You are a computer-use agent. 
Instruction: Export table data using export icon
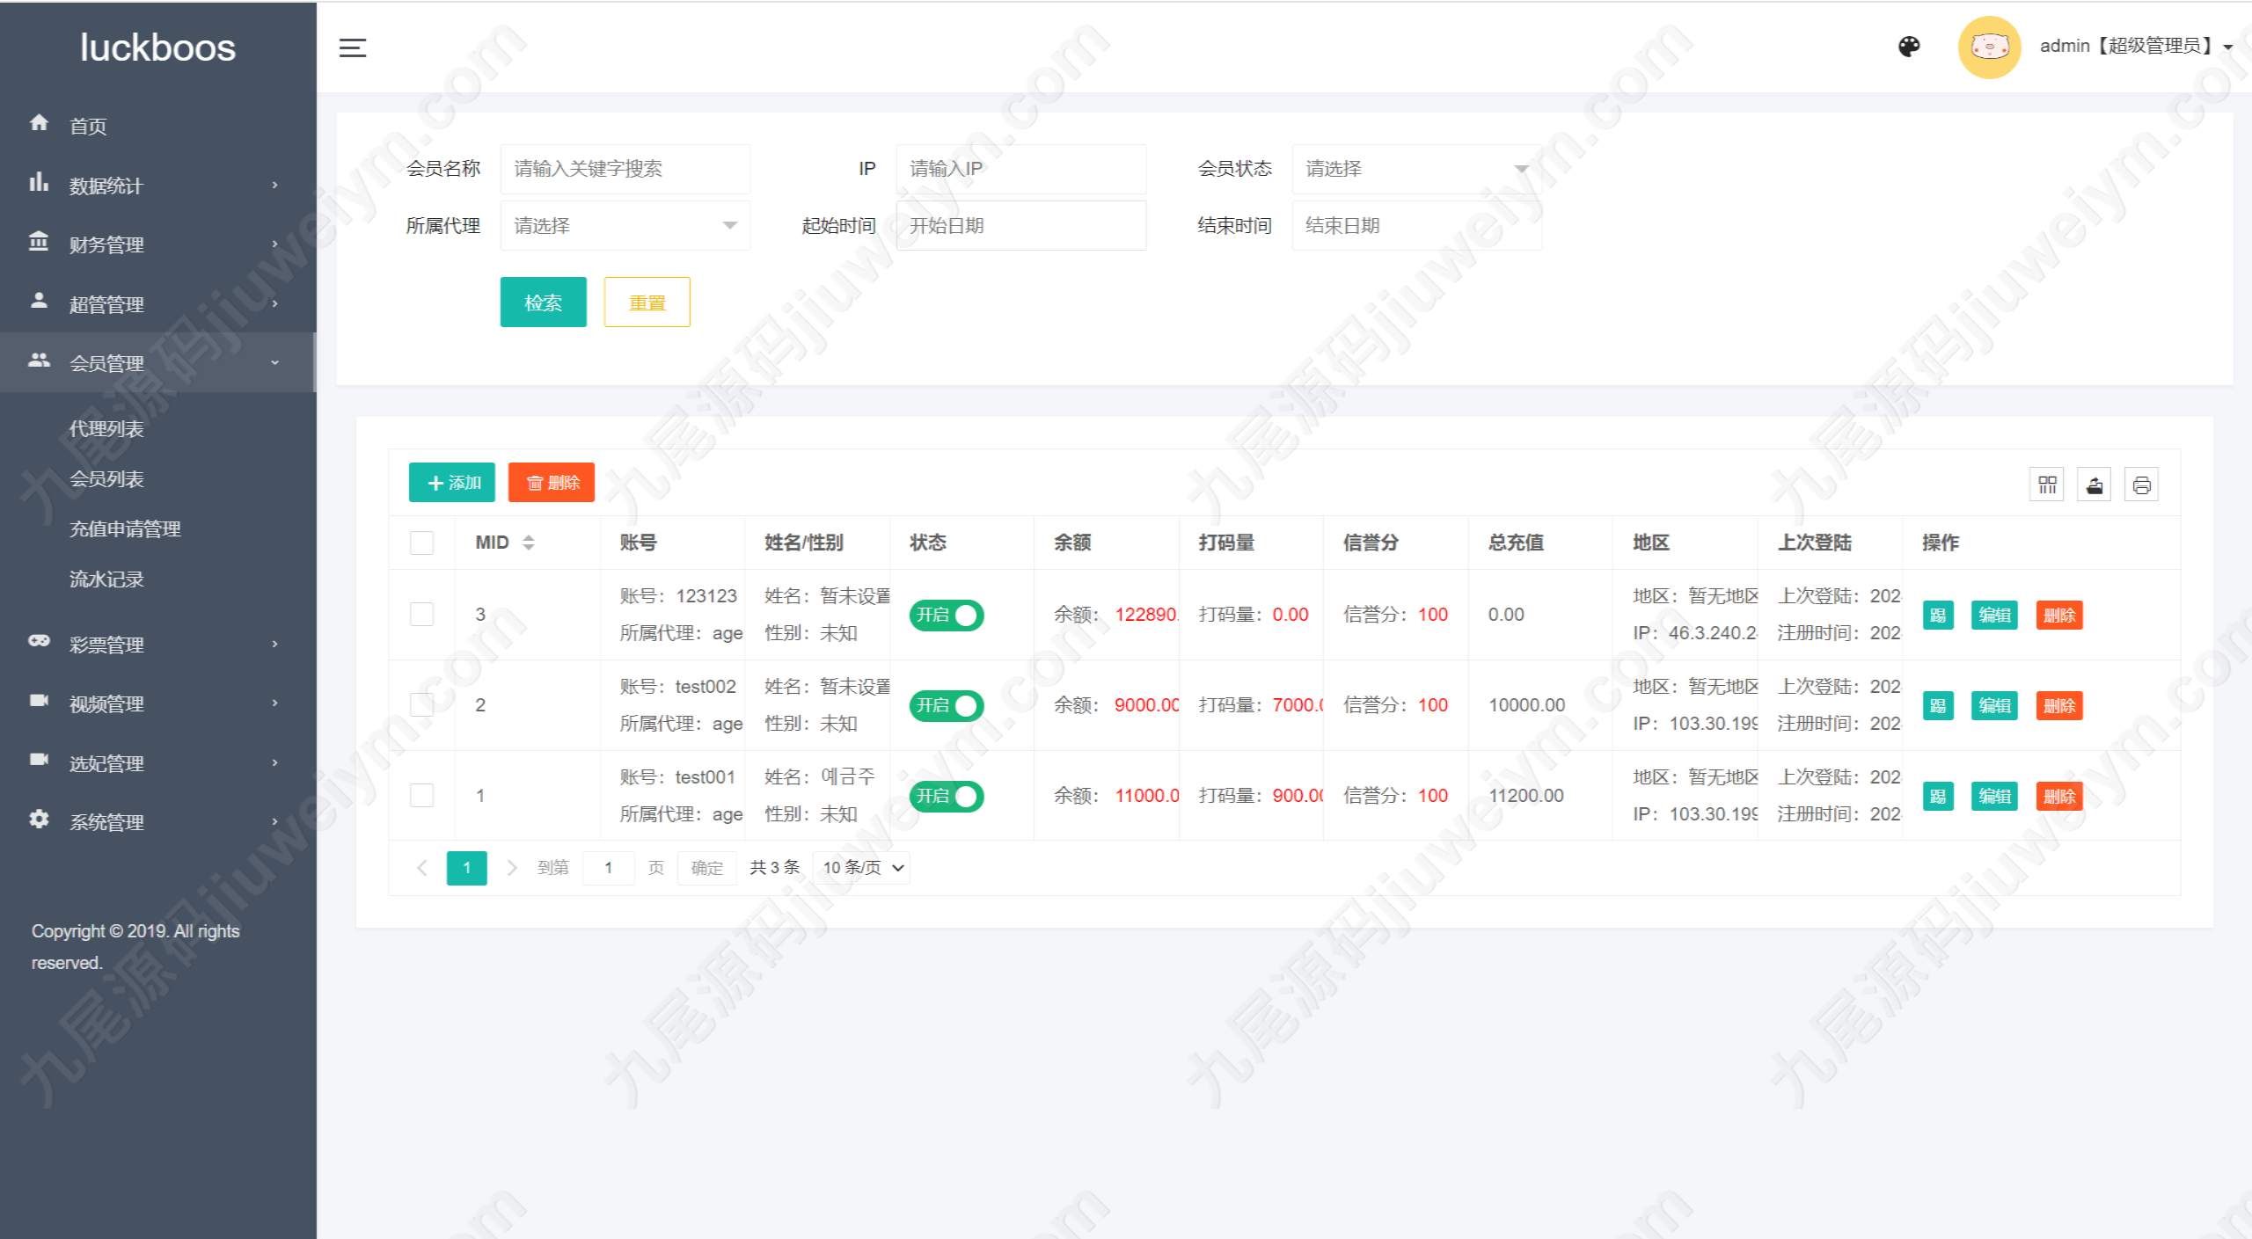pyautogui.click(x=2095, y=485)
